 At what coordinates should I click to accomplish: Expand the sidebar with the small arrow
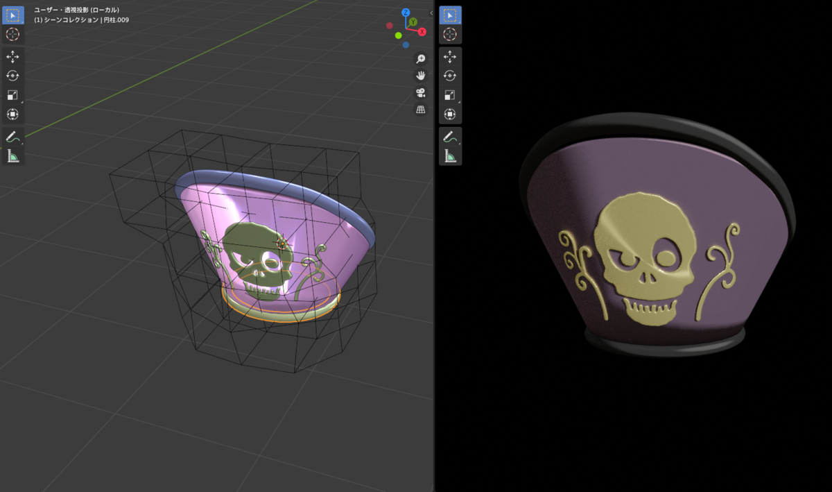431,12
